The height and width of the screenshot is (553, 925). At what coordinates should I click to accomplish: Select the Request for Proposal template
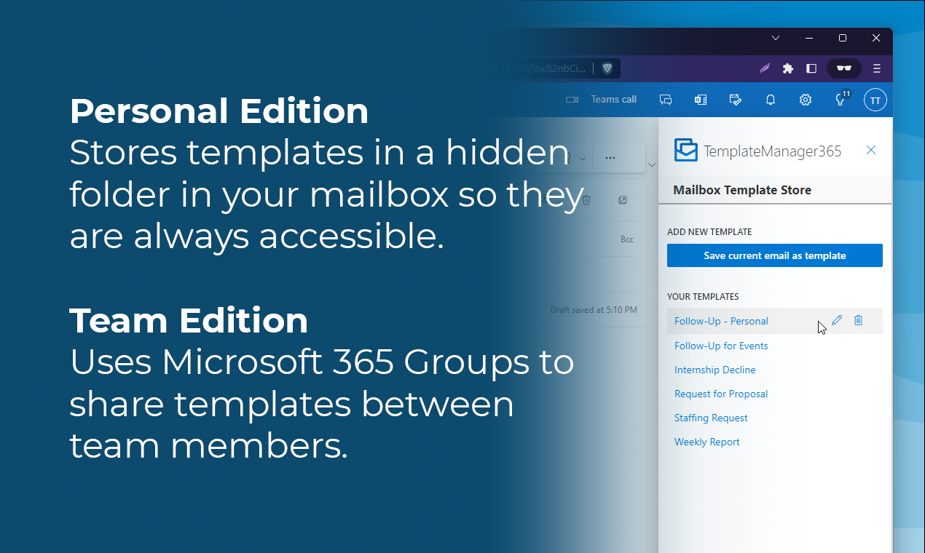[x=721, y=394]
